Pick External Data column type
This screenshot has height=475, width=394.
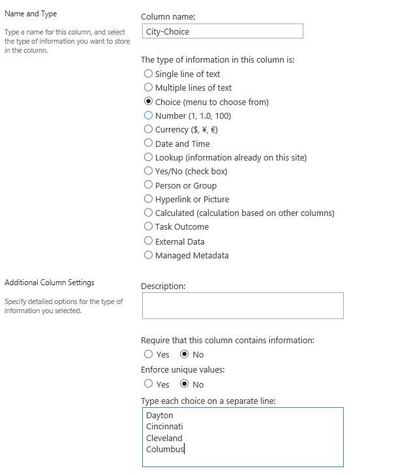click(x=149, y=241)
